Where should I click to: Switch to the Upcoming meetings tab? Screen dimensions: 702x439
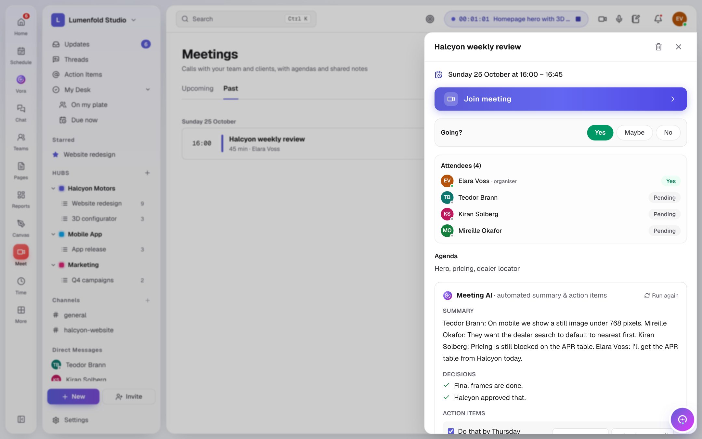point(197,88)
